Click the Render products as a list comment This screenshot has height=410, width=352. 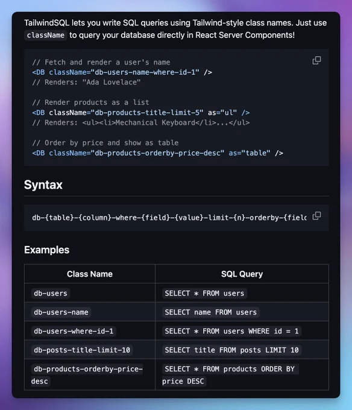coord(90,102)
